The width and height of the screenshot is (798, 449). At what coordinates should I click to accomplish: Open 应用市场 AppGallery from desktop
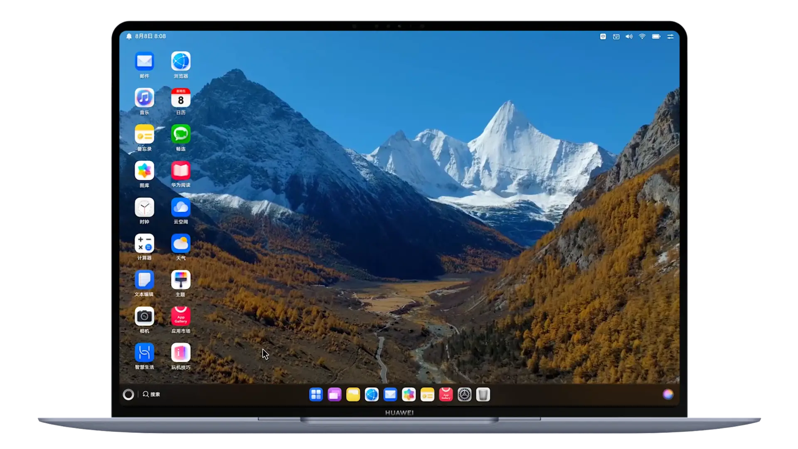pos(181,316)
